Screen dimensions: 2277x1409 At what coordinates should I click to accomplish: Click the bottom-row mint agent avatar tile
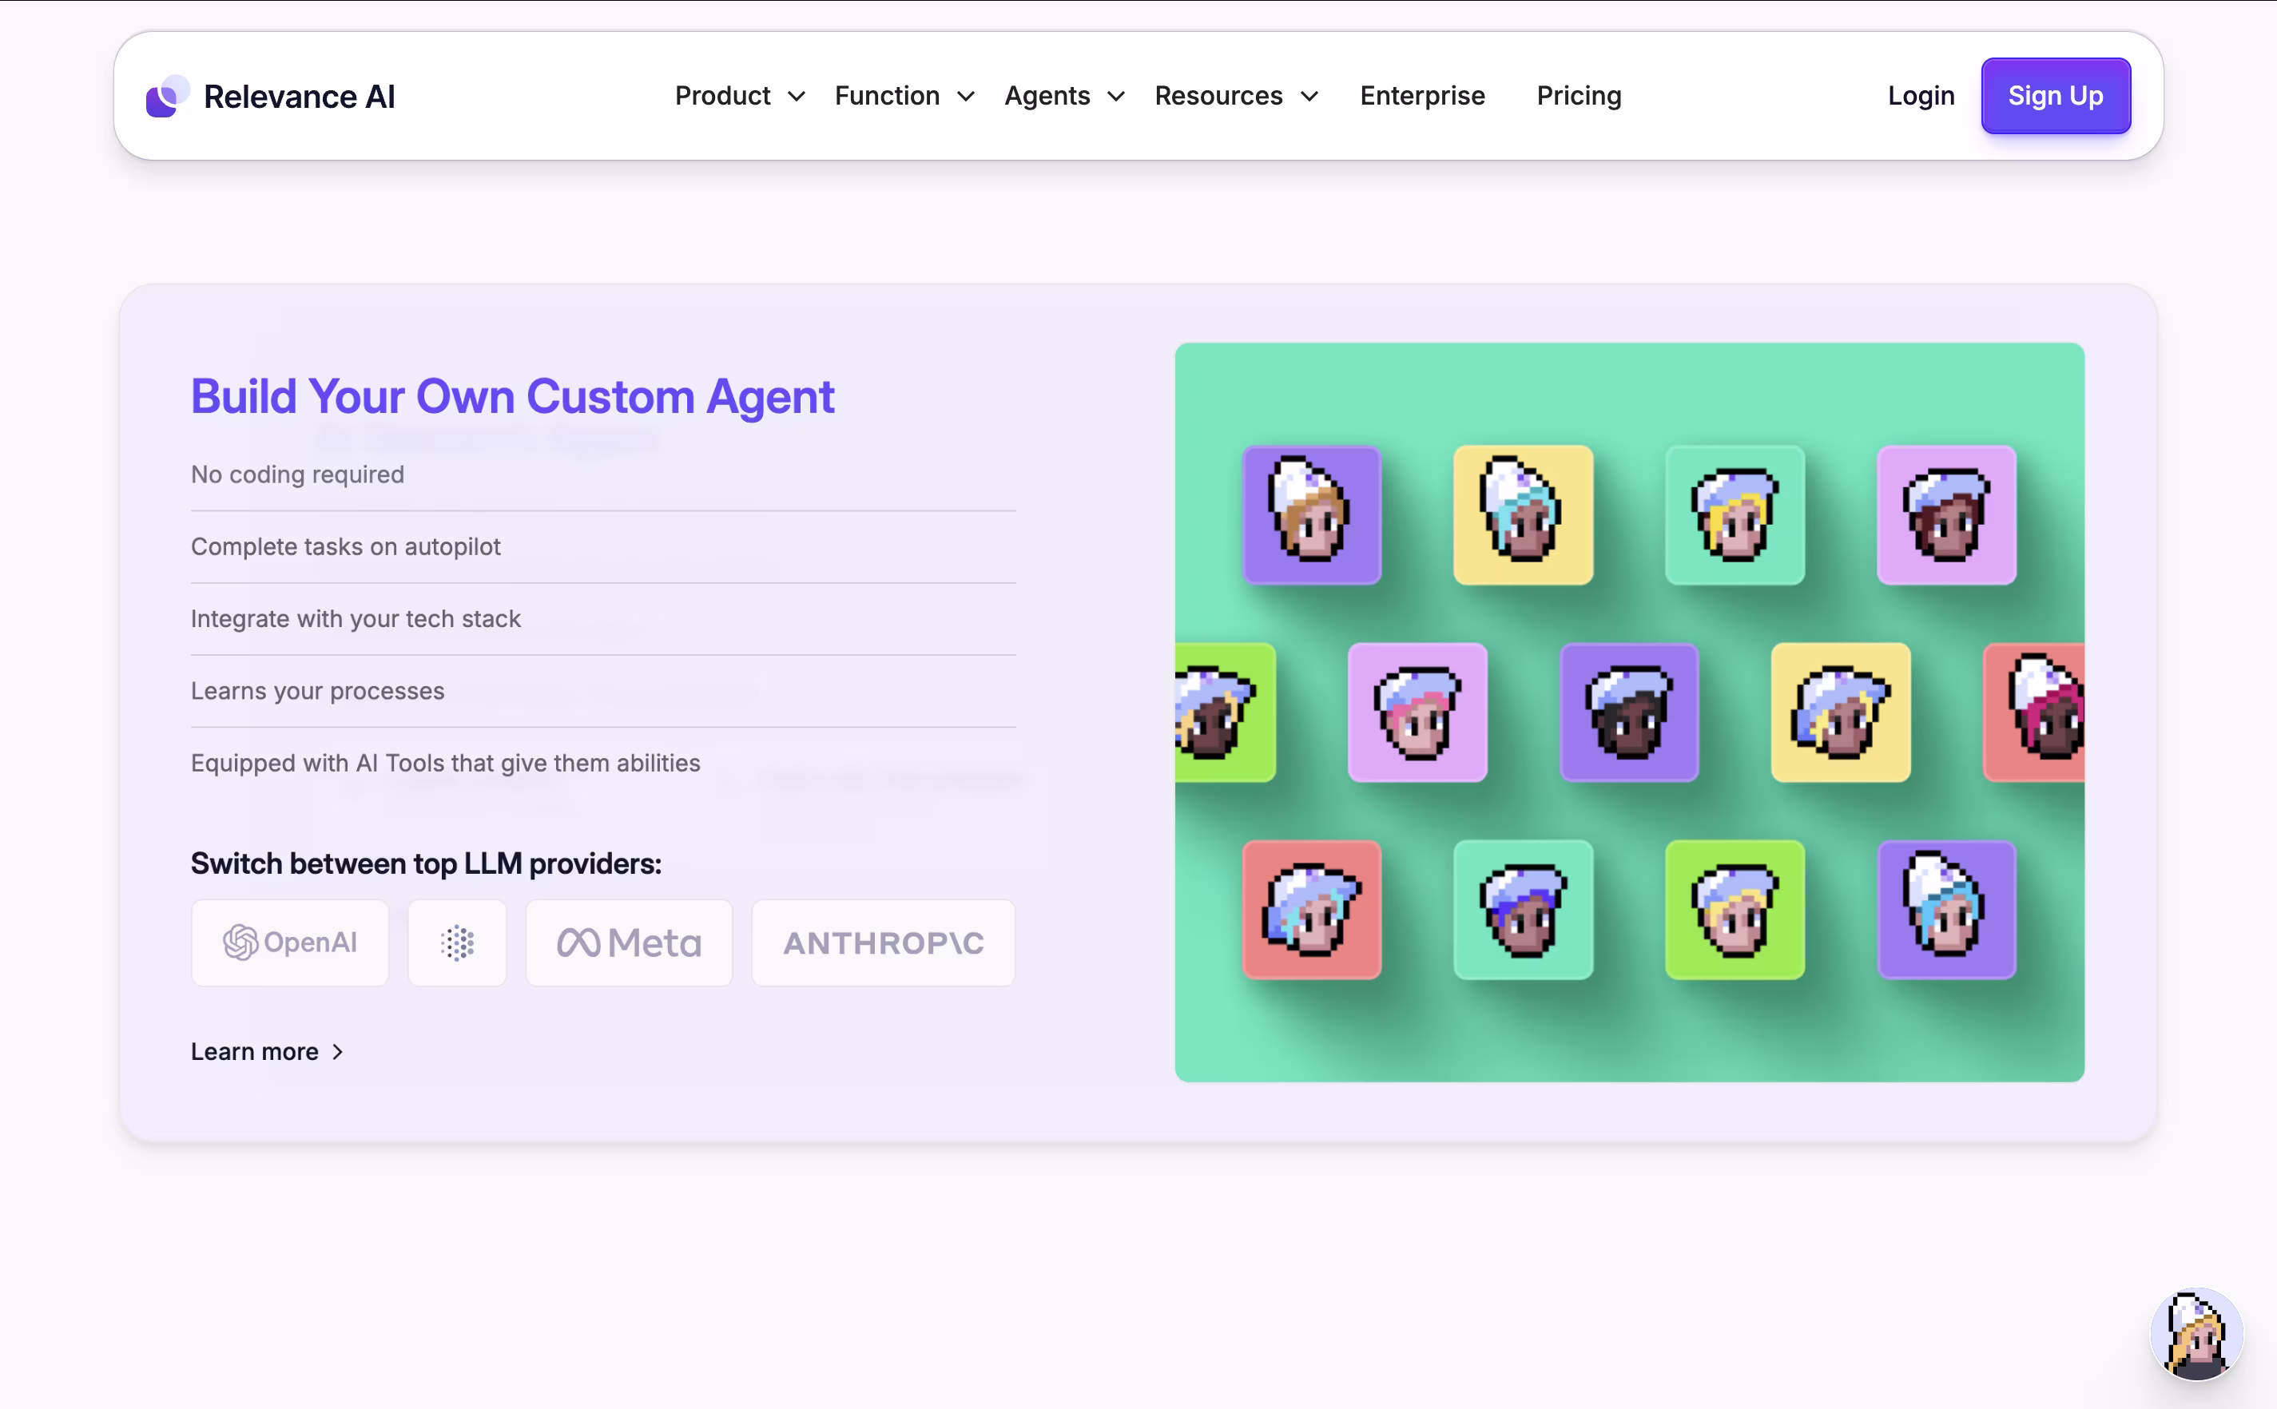point(1523,910)
